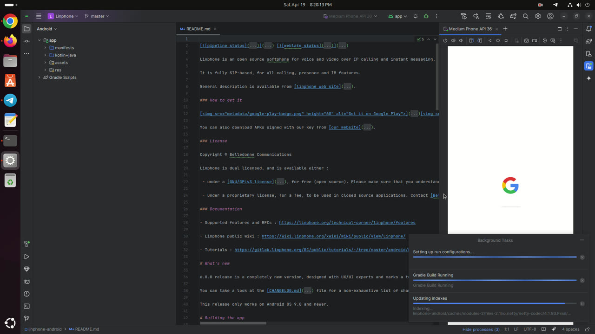Open the master branch dropdown

tap(97, 16)
